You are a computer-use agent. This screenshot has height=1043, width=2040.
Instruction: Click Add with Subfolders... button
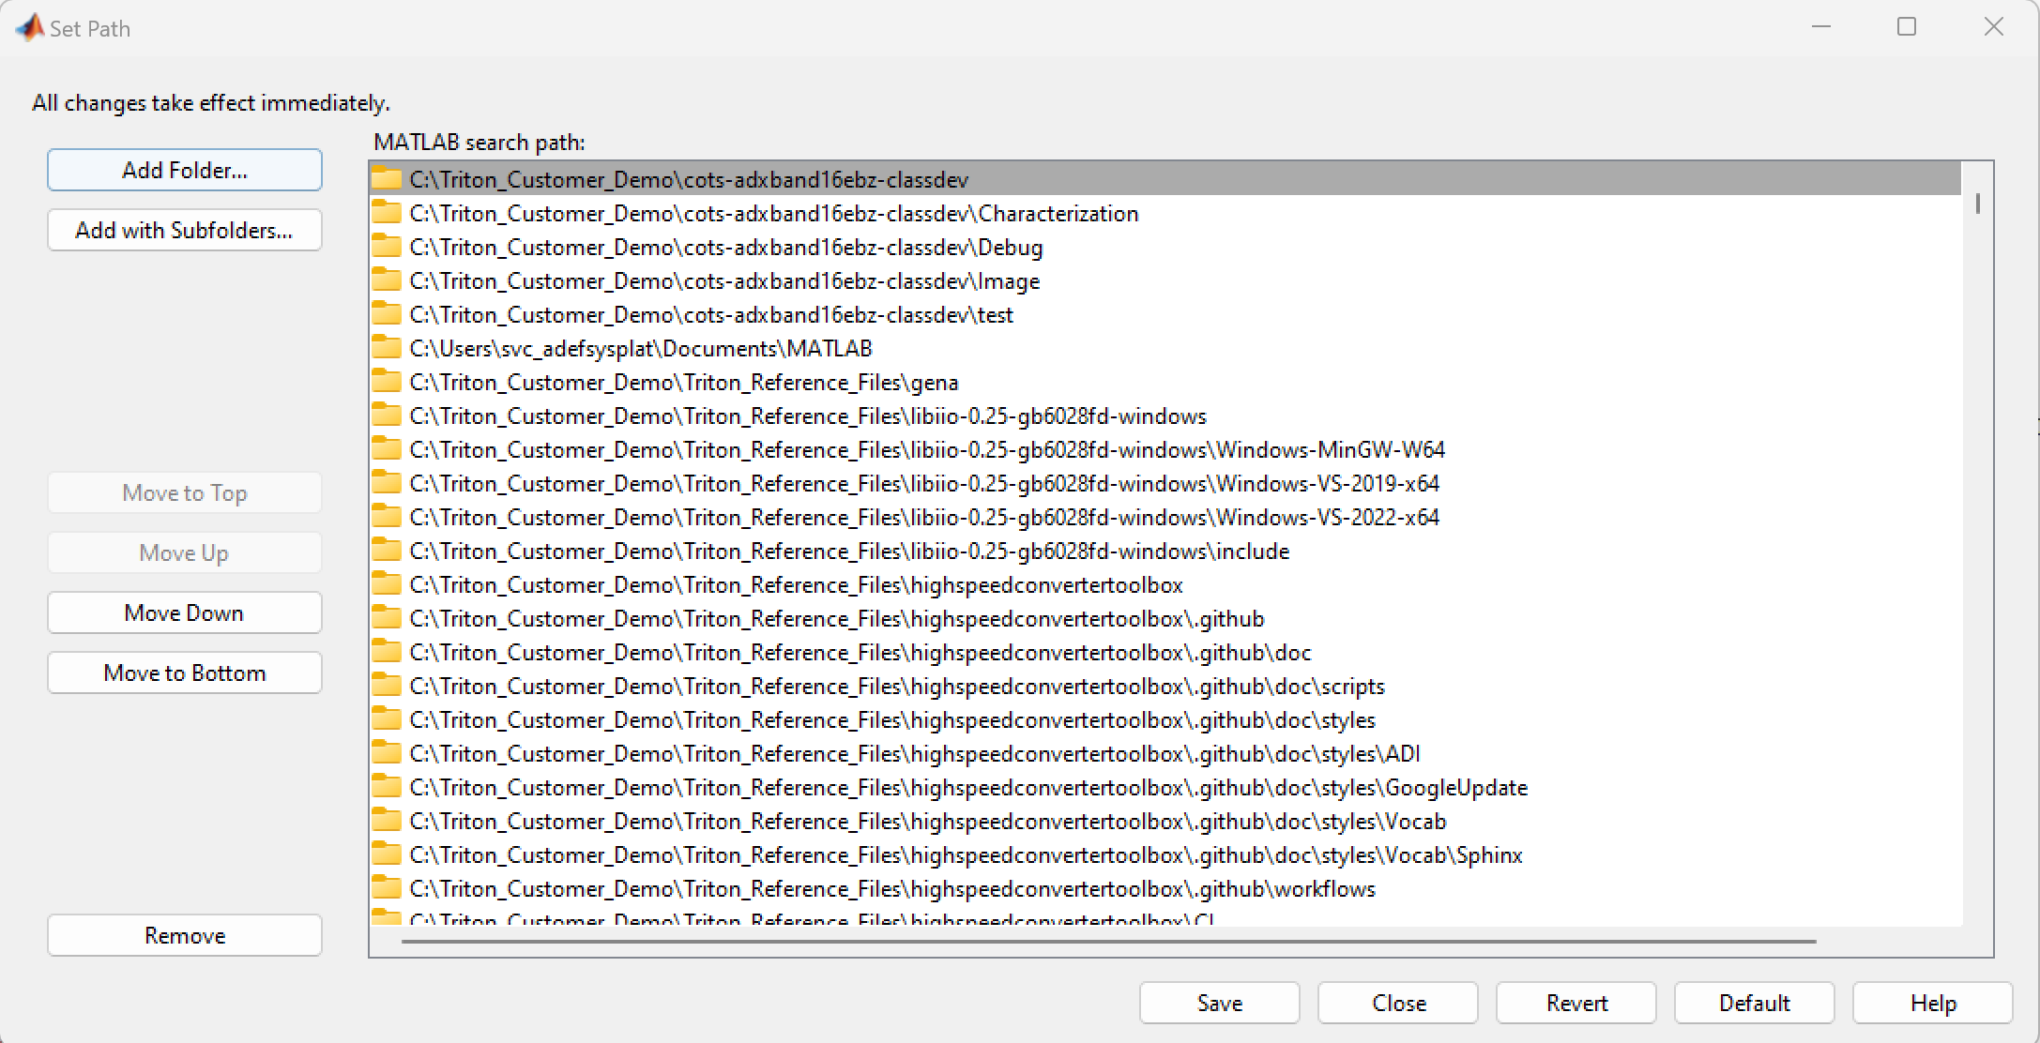tap(185, 230)
